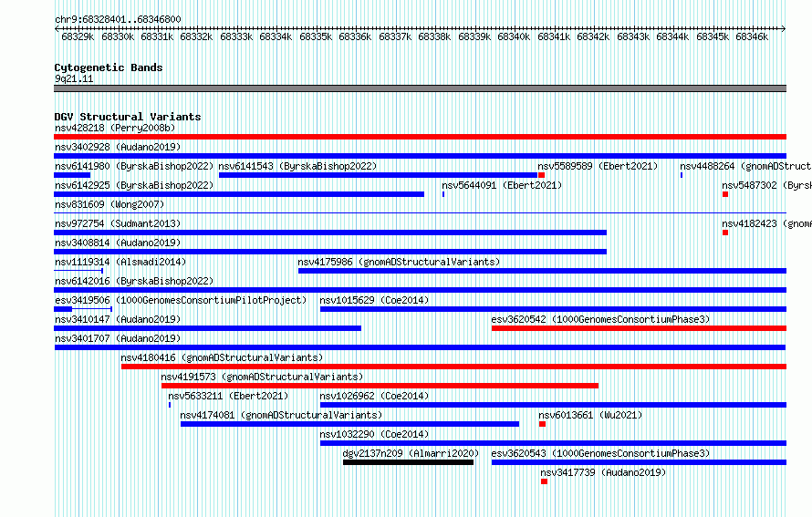Click the esv3620542 1000Genomes Phase3 label

tap(600, 319)
